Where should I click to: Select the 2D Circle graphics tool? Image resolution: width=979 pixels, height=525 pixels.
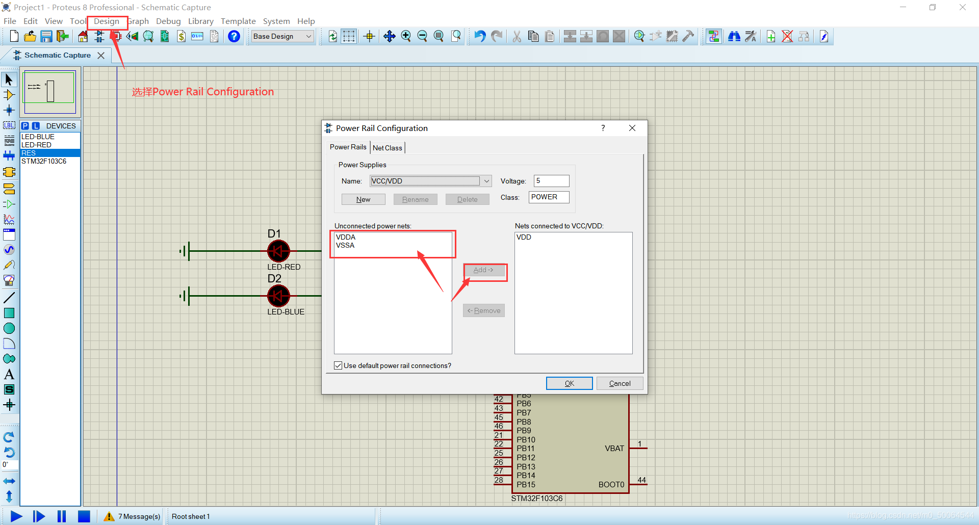[x=9, y=328]
